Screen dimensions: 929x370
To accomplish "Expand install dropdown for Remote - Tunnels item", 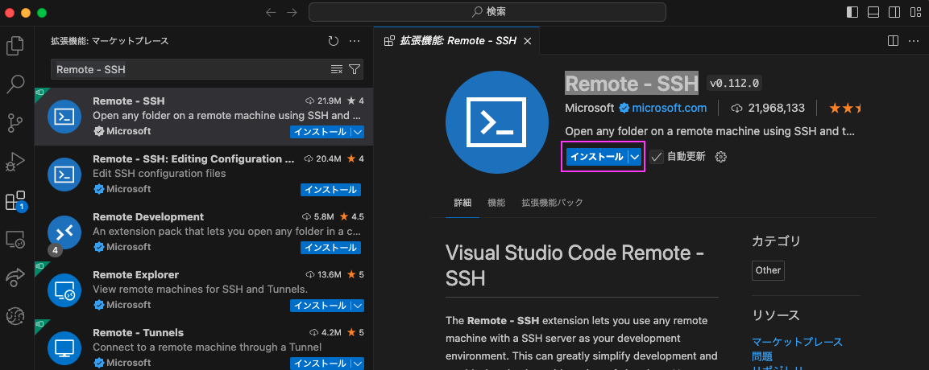I will 357,363.
